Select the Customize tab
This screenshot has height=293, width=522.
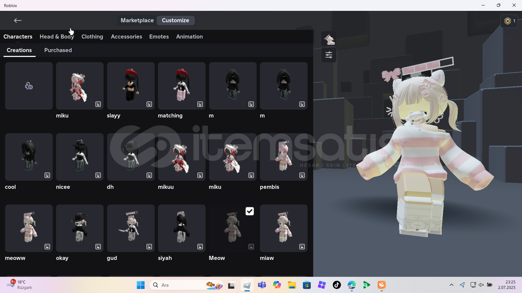(176, 20)
